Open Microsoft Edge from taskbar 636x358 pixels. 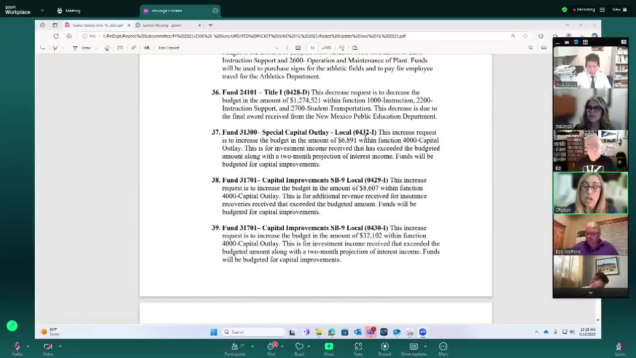[x=331, y=332]
